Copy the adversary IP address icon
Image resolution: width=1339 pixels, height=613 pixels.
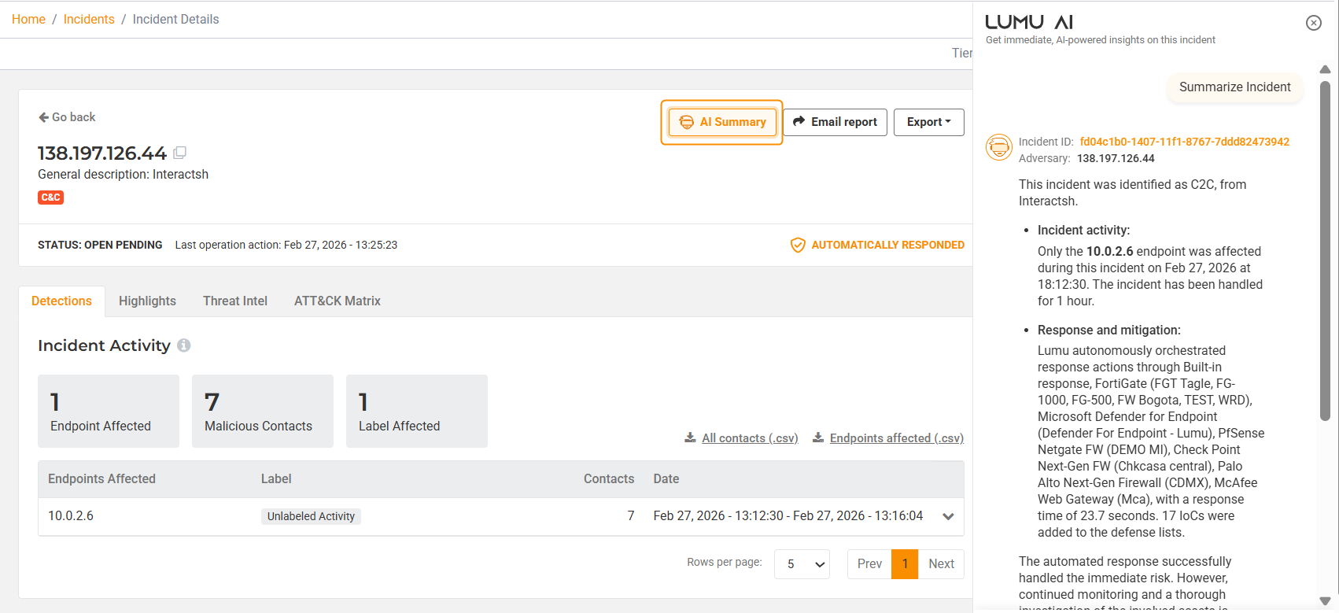pyautogui.click(x=179, y=153)
